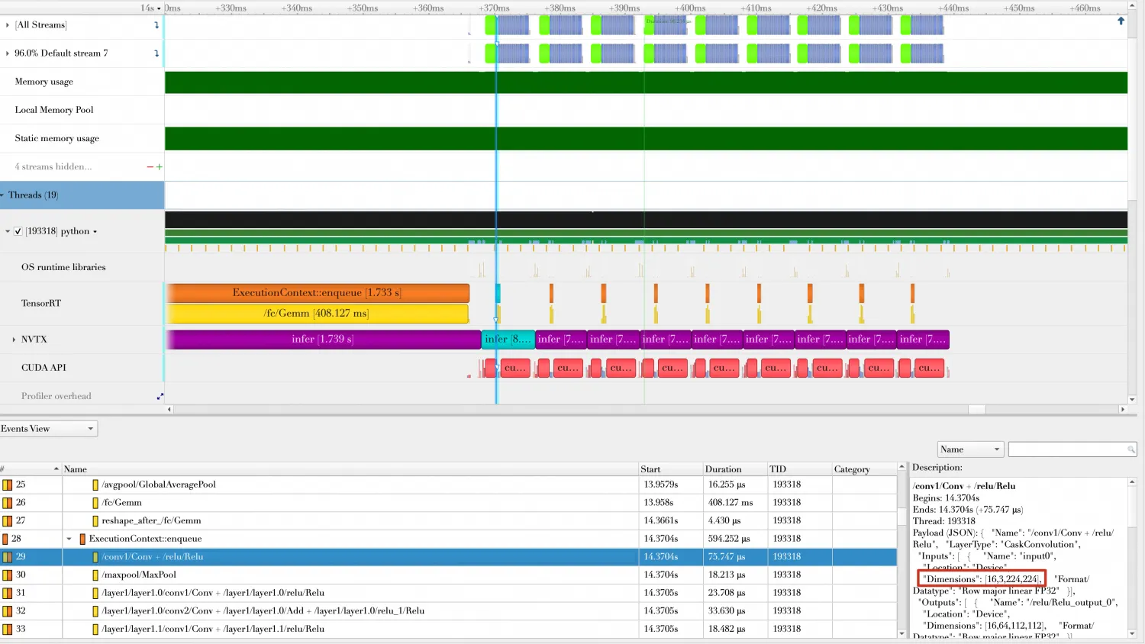Click the OS runtime libraries row label
The image size is (1145, 644).
pos(63,267)
